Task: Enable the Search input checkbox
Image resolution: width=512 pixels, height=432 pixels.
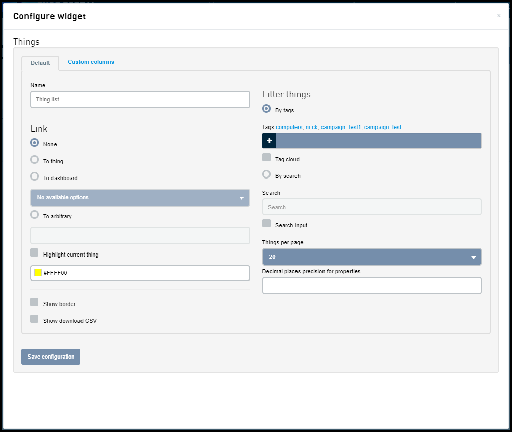Action: [266, 223]
